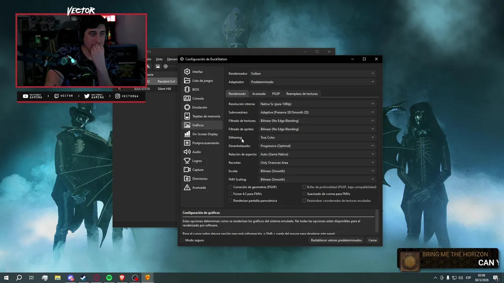Open Directorios settings category

[202, 178]
